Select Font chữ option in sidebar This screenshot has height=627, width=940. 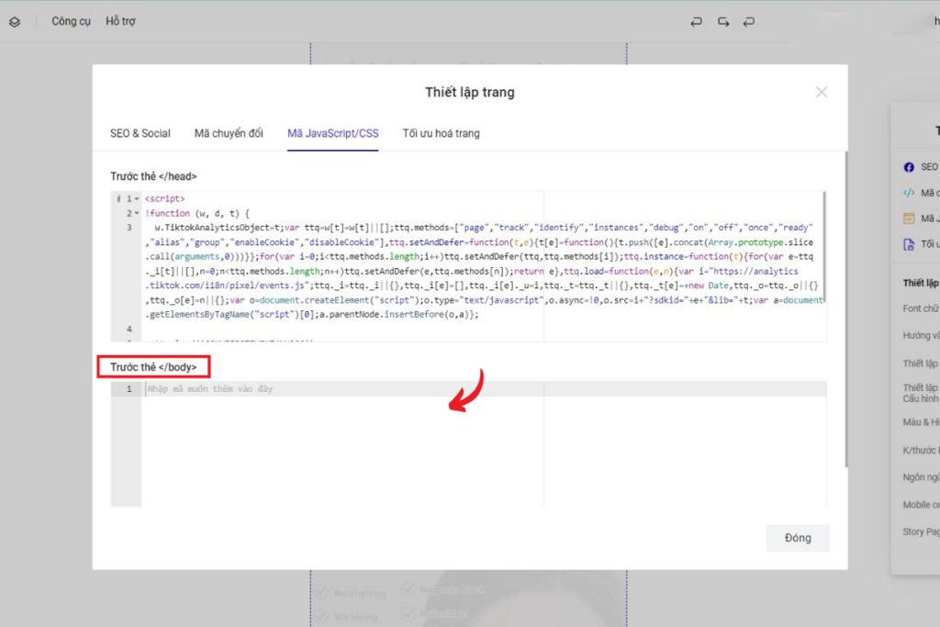point(921,308)
